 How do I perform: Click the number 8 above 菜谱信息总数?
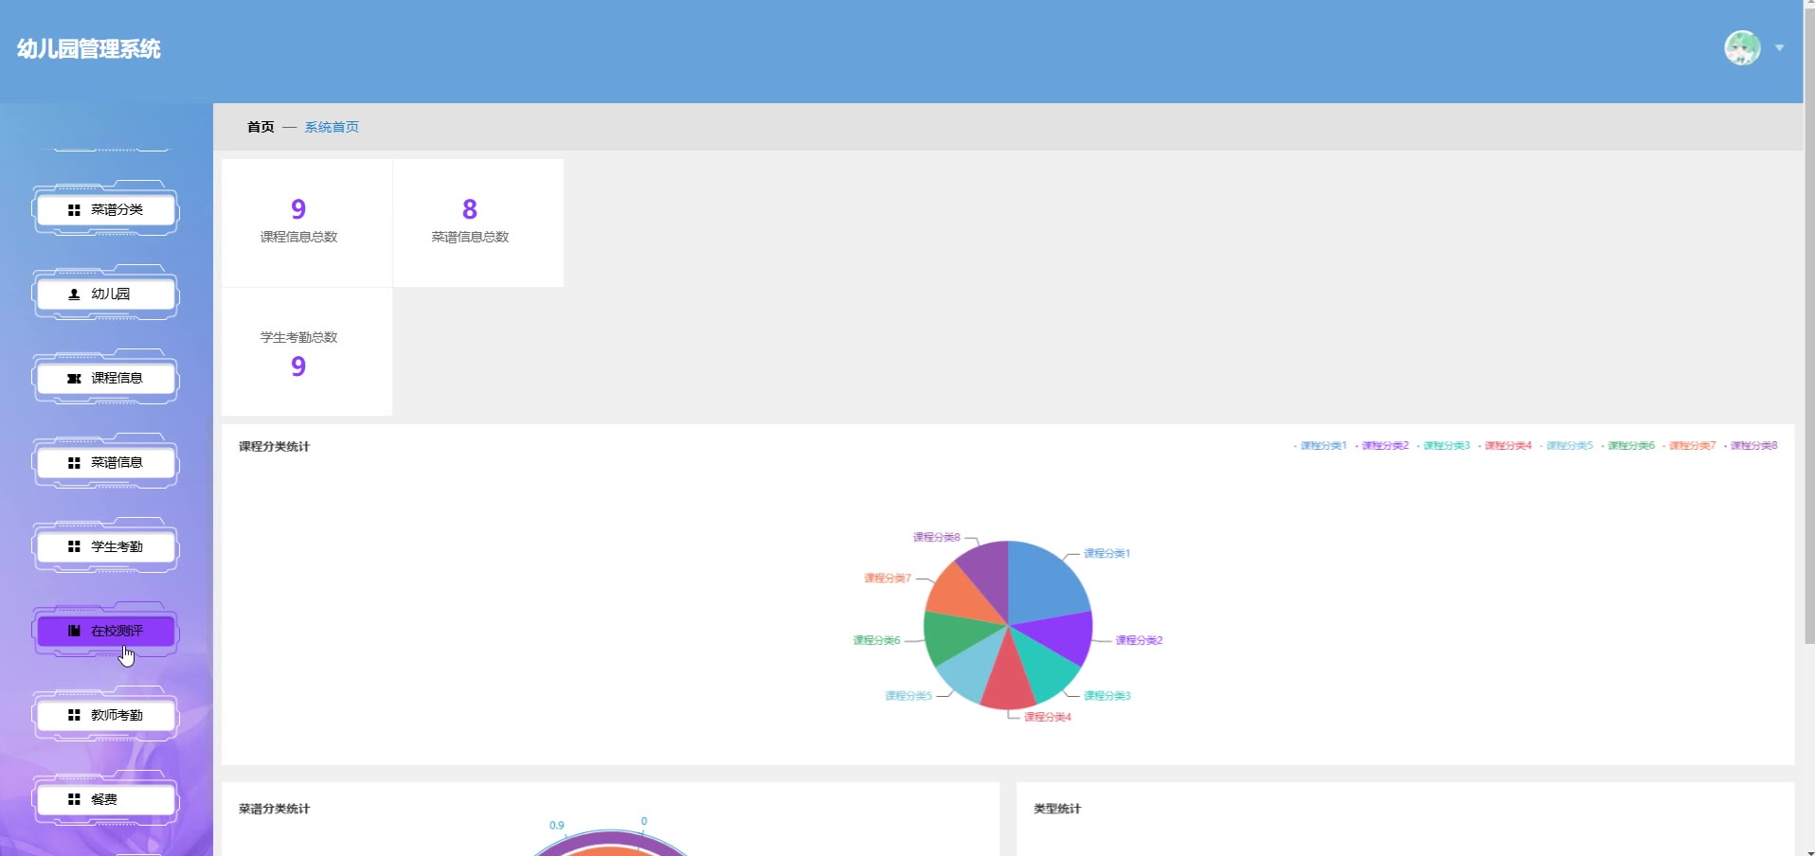coord(470,209)
